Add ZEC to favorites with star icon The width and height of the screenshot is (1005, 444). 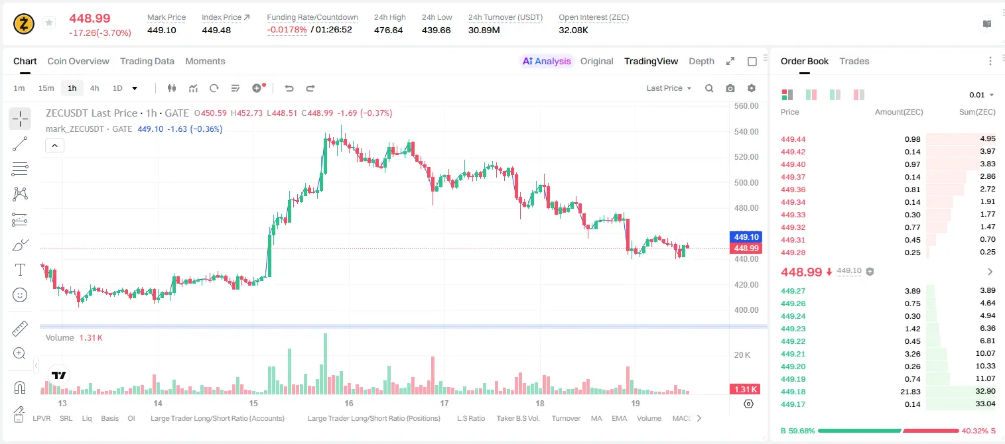pos(48,23)
